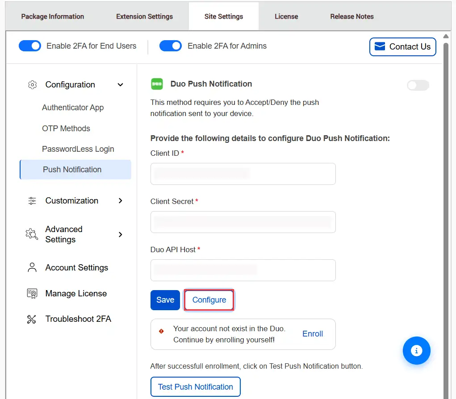456x399 pixels.
Task: Save the Duo configuration details
Action: 165,300
